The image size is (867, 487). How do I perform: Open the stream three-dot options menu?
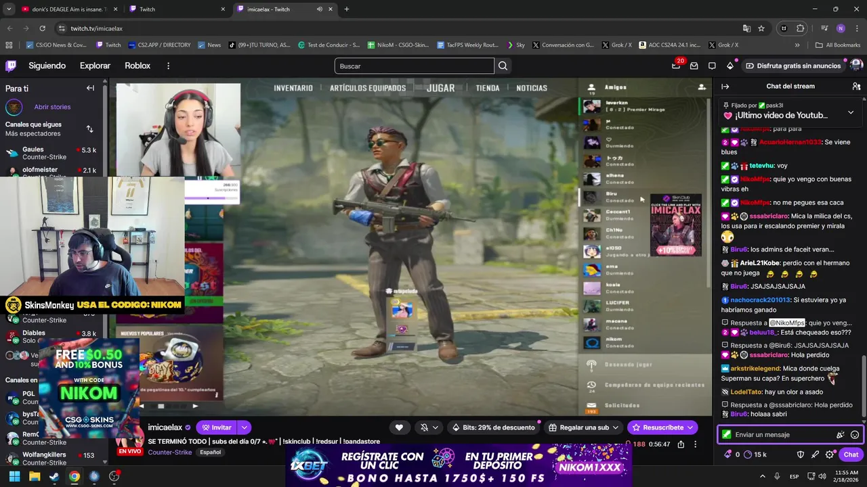[x=696, y=444]
